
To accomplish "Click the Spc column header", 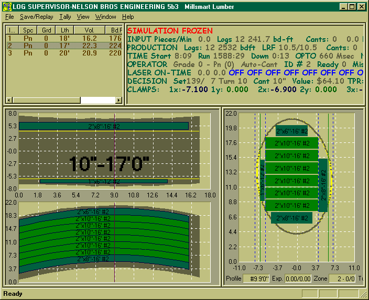I will click(28, 30).
